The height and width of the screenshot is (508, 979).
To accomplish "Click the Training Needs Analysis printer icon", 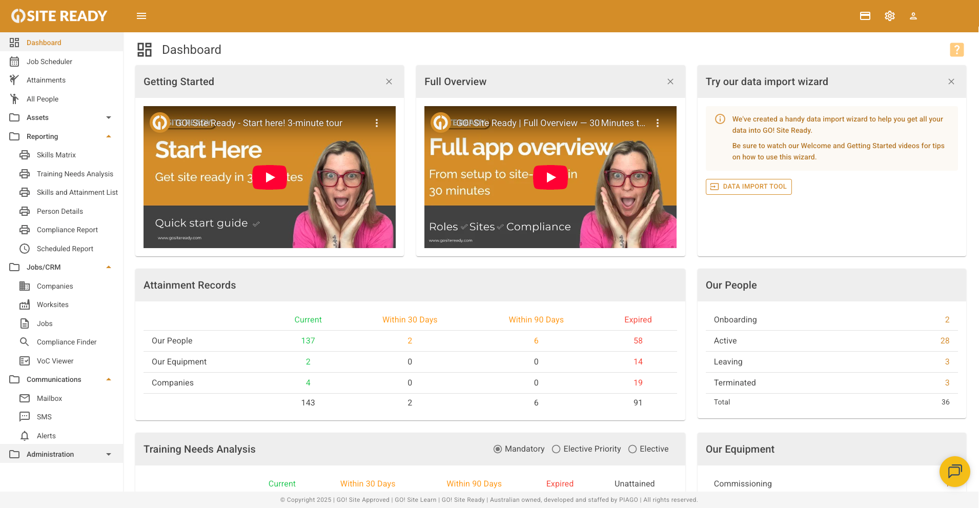I will click(25, 174).
